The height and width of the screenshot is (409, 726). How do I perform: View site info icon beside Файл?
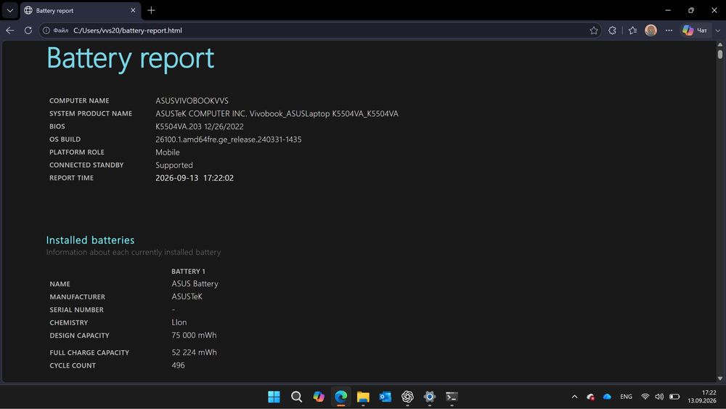click(x=46, y=31)
